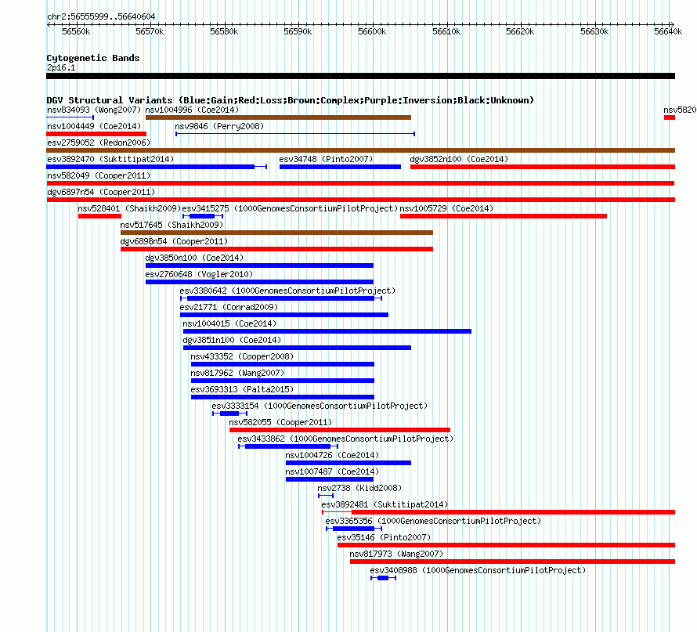The image size is (697, 632).
Task: Click the nsv834093 (Wong2007) variant label
Action: tap(94, 110)
